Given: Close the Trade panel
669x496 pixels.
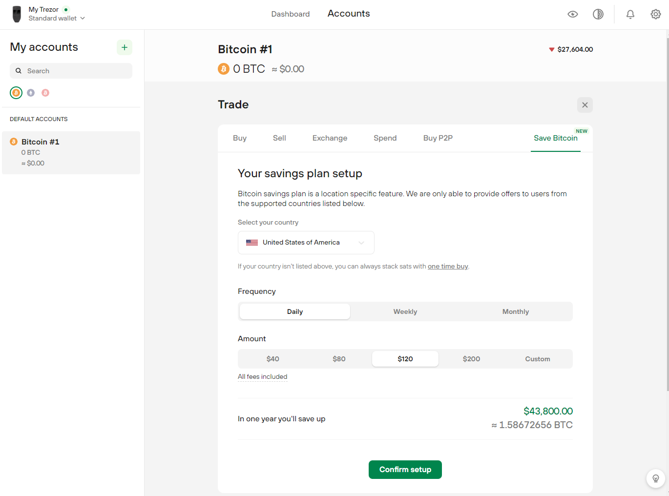Looking at the screenshot, I should (585, 105).
